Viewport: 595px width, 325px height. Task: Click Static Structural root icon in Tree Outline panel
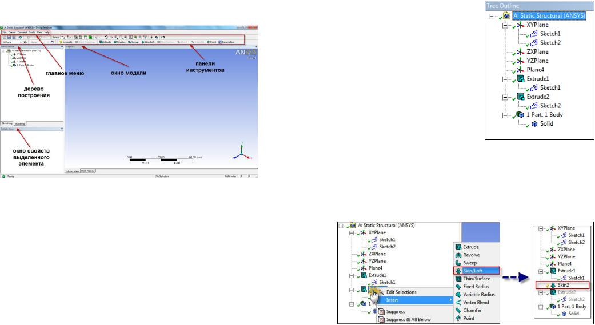(506, 17)
